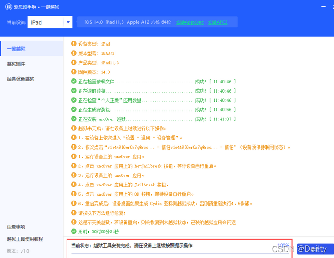
Task: Select timestamp [ 11:41:07 ] in log
Action: (222, 119)
